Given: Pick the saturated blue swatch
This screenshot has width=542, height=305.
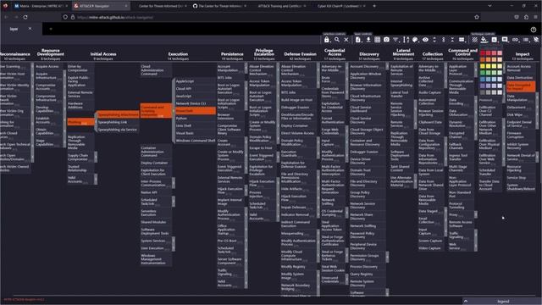Looking at the screenshot, I should [x=483, y=79].
